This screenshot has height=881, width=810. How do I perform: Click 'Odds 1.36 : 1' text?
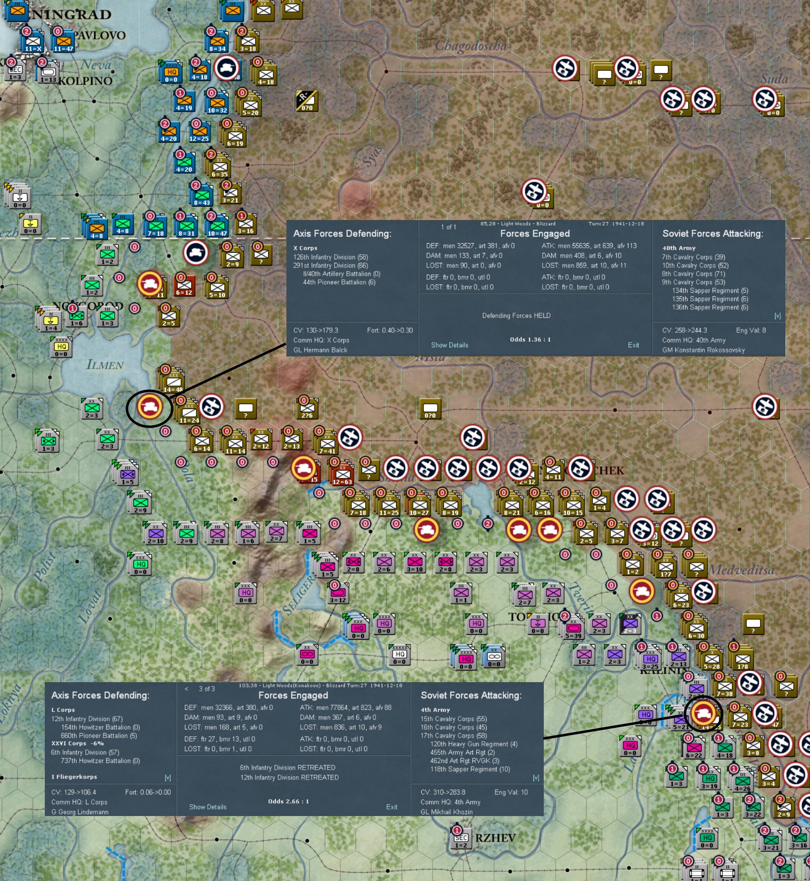pyautogui.click(x=530, y=339)
